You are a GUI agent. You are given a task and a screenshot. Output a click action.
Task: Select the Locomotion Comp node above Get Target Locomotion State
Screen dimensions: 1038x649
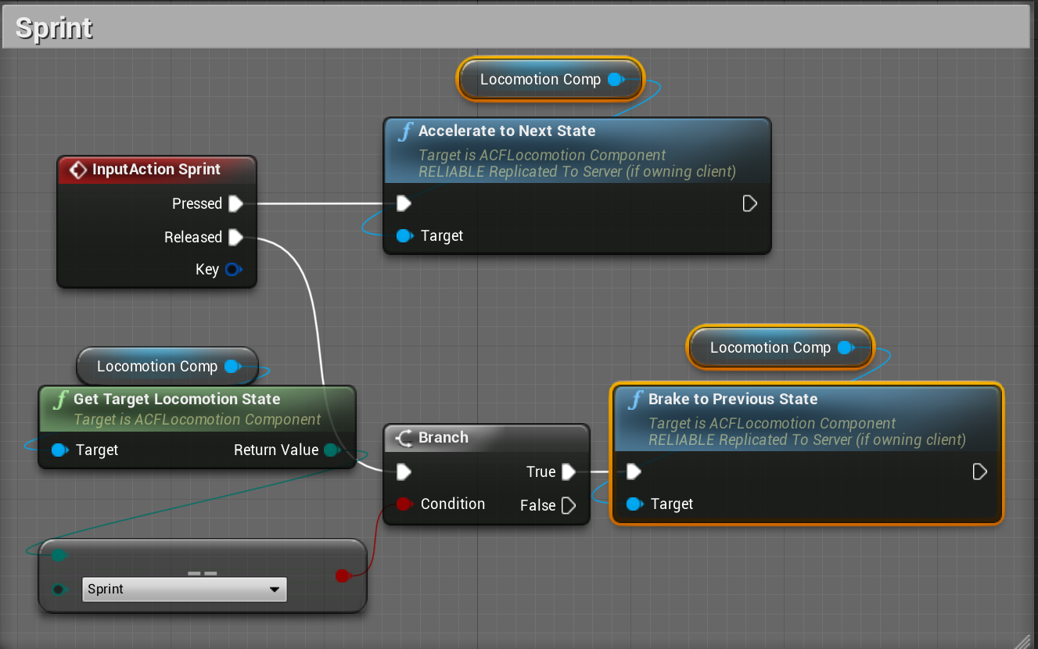[167, 367]
